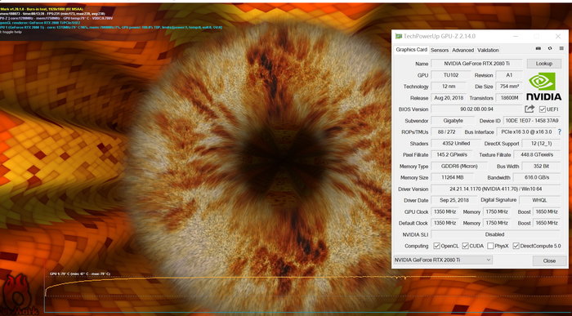Click the Device ID 10DE 1E07 field
The height and width of the screenshot is (316, 572).
point(532,121)
